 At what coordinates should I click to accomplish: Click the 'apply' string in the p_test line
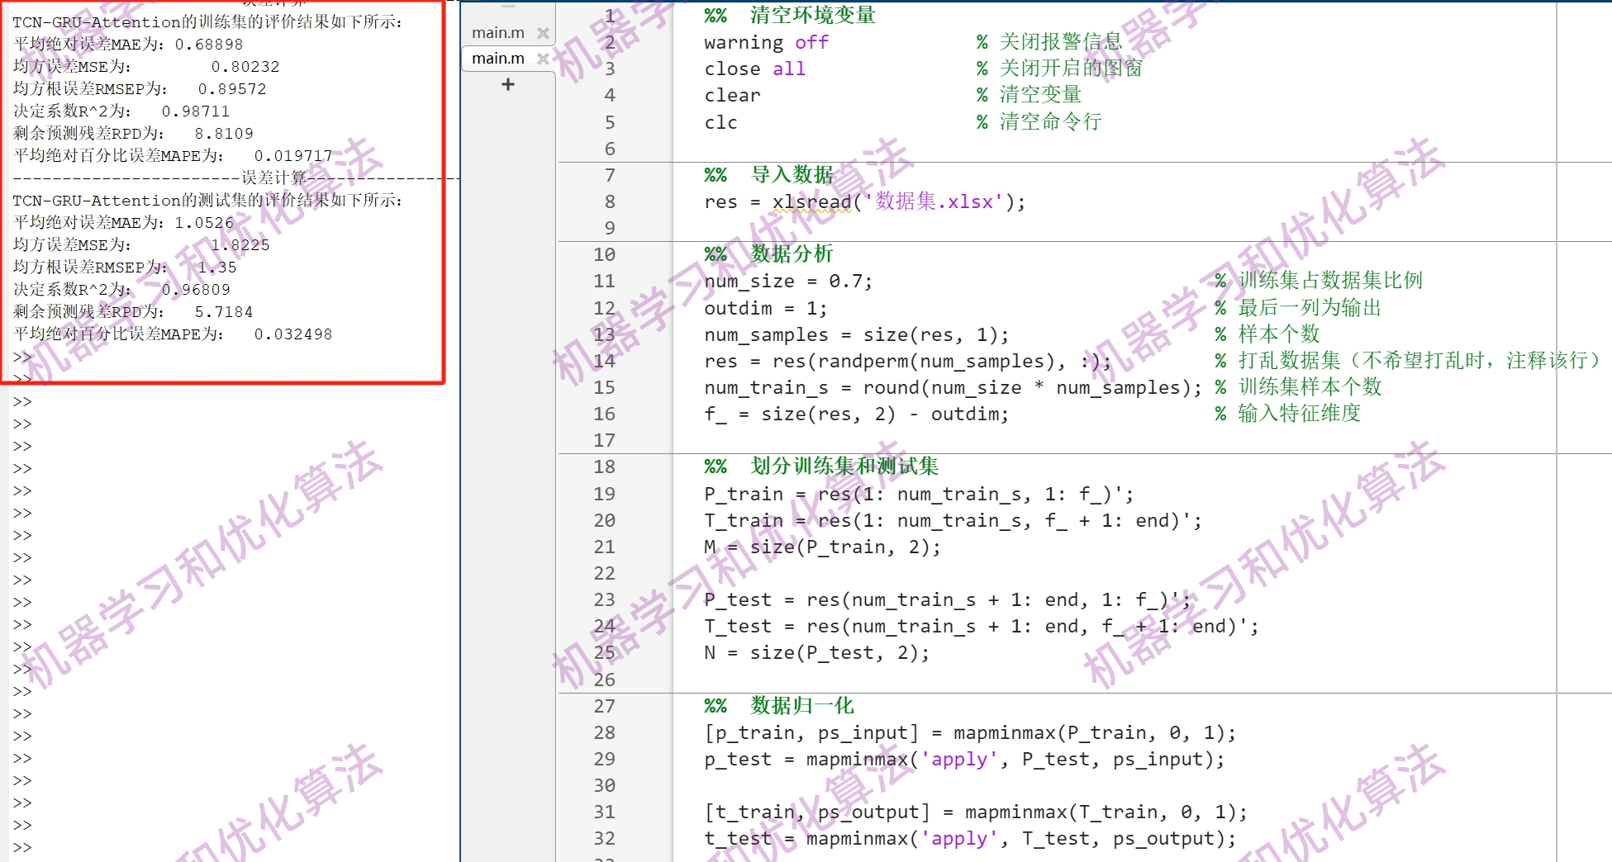(x=958, y=759)
